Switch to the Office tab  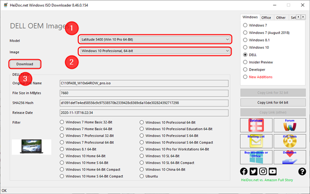coord(266,18)
